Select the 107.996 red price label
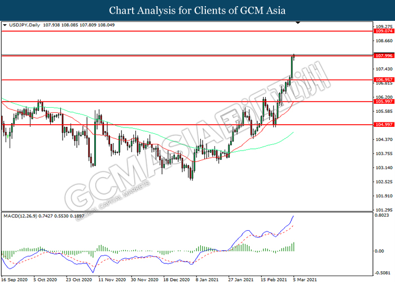395x282 pixels. (384, 56)
